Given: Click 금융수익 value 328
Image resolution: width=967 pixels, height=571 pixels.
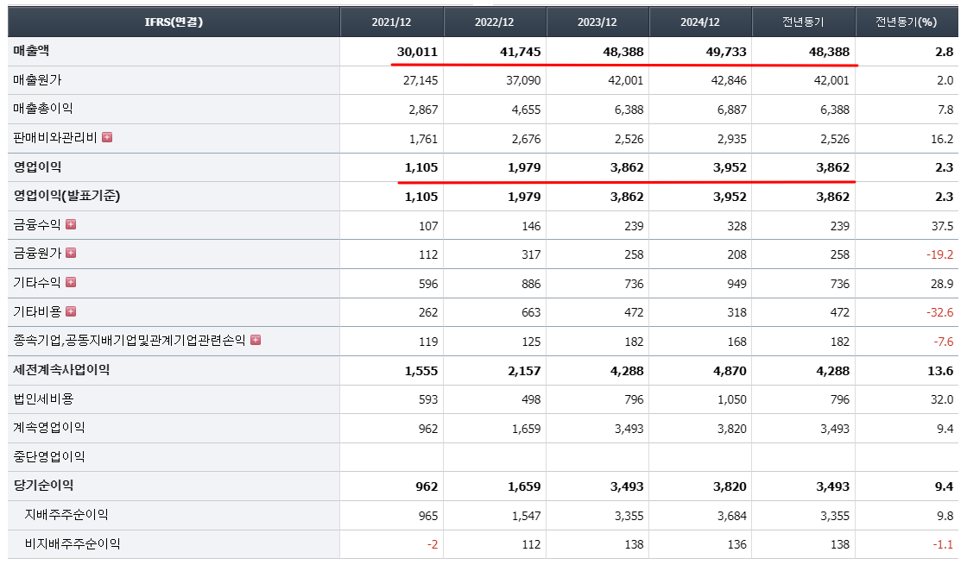Looking at the screenshot, I should coord(737,226).
